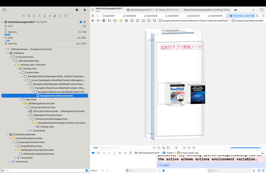
Task: Switch to the Essentials16 tab
Action: pyautogui.click(x=215, y=16)
